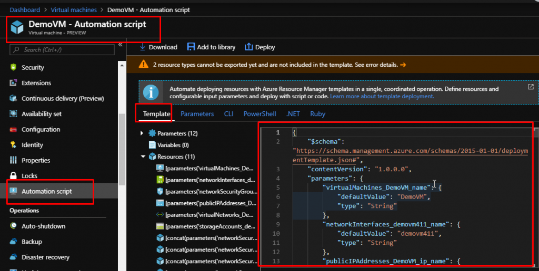Click the Variables document icon in tree
The image size is (539, 271).
(152, 145)
